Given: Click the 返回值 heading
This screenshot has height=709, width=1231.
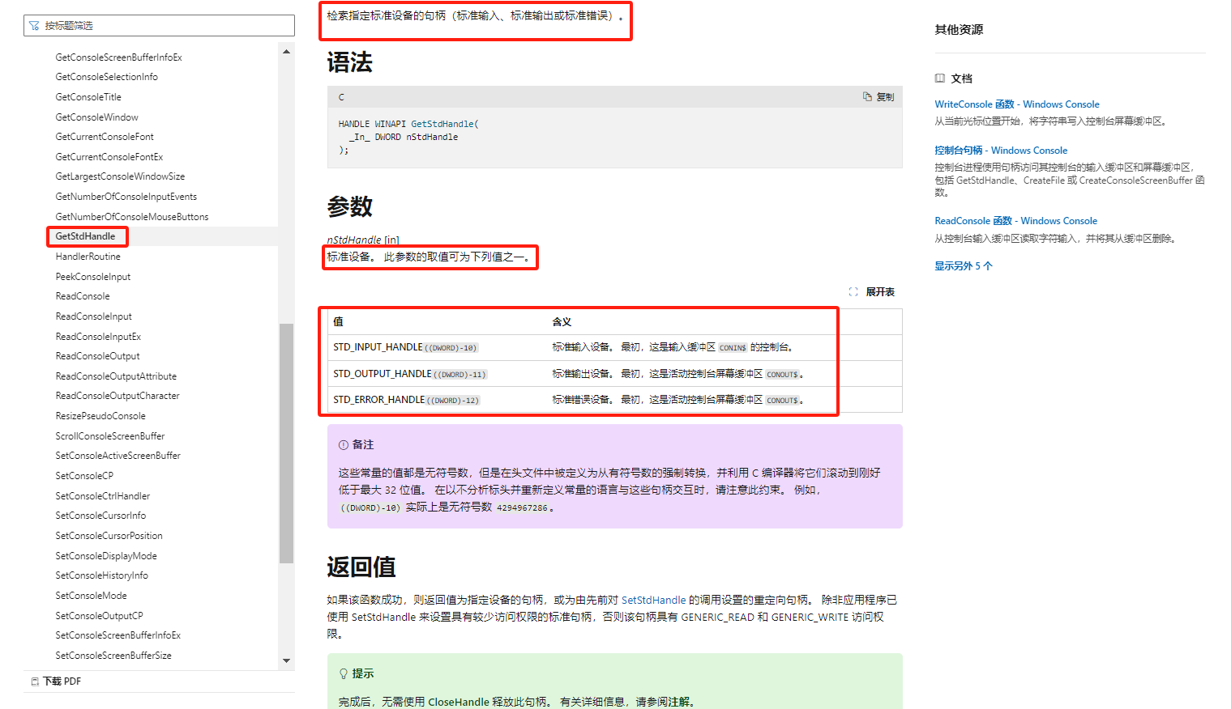Looking at the screenshot, I should click(361, 567).
